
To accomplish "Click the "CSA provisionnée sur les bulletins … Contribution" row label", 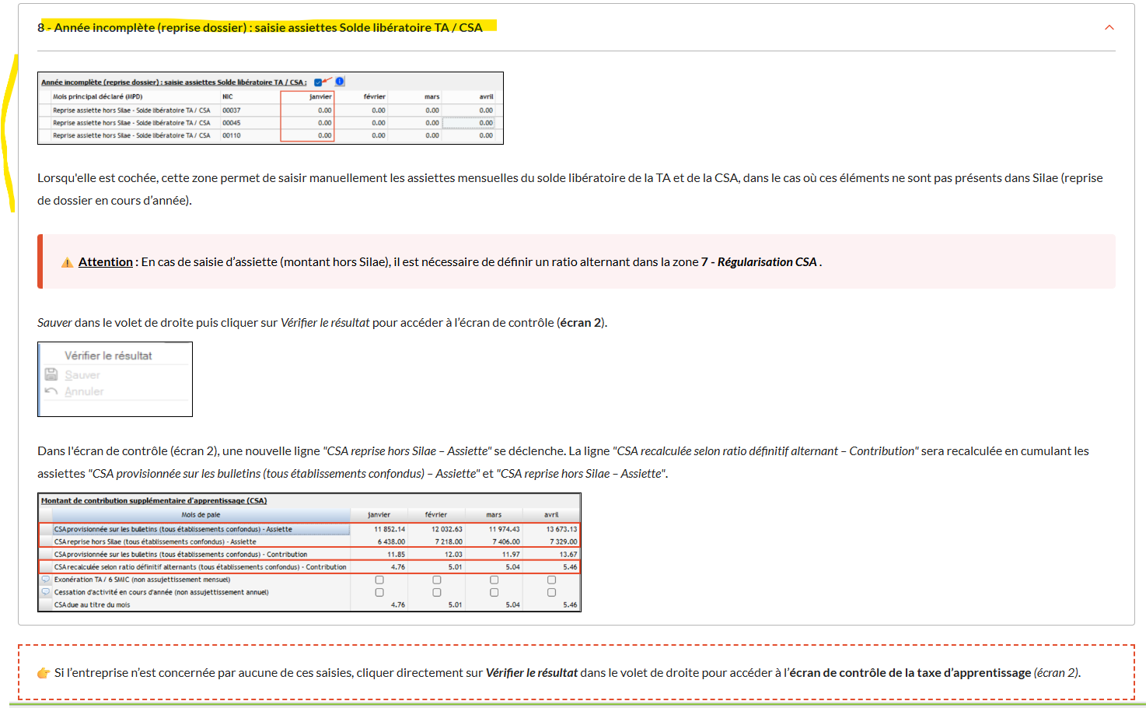I will point(180,555).
